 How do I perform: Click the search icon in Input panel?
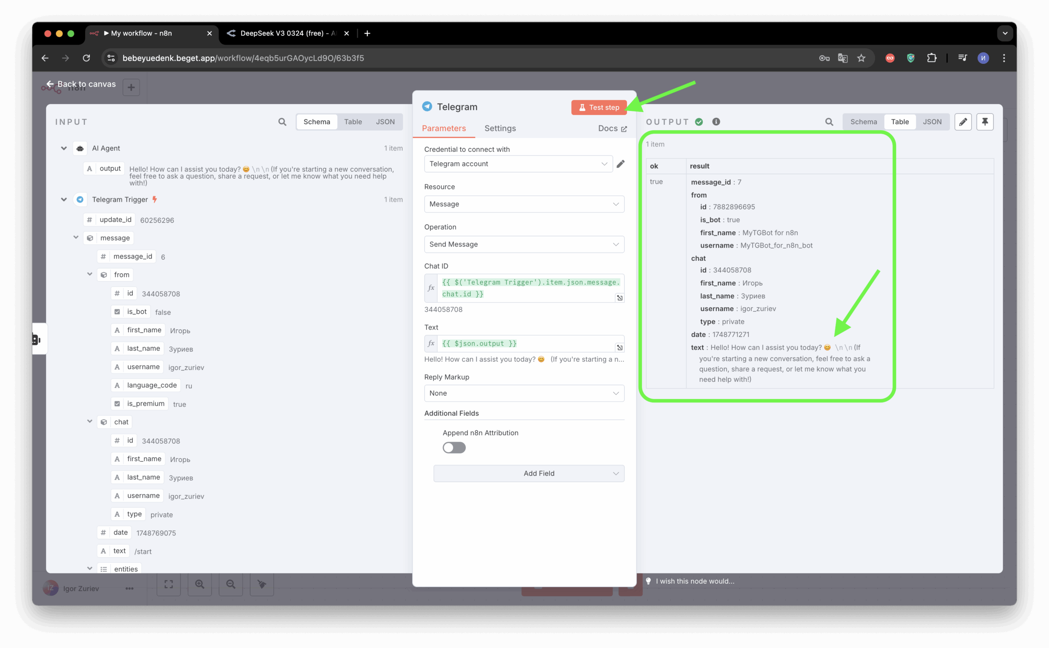[x=282, y=122]
